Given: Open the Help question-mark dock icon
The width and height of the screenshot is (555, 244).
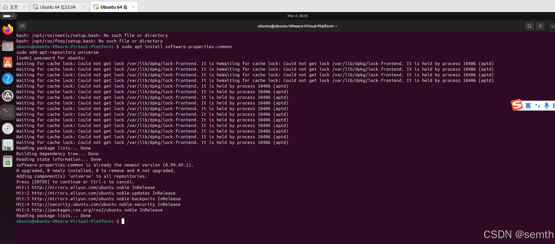Looking at the screenshot, I should 8,79.
